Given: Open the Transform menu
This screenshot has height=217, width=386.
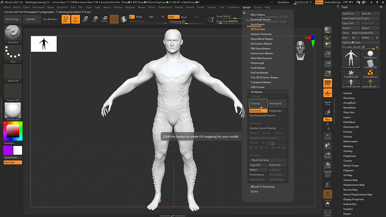Looking at the screenshot, I should 233,7.
